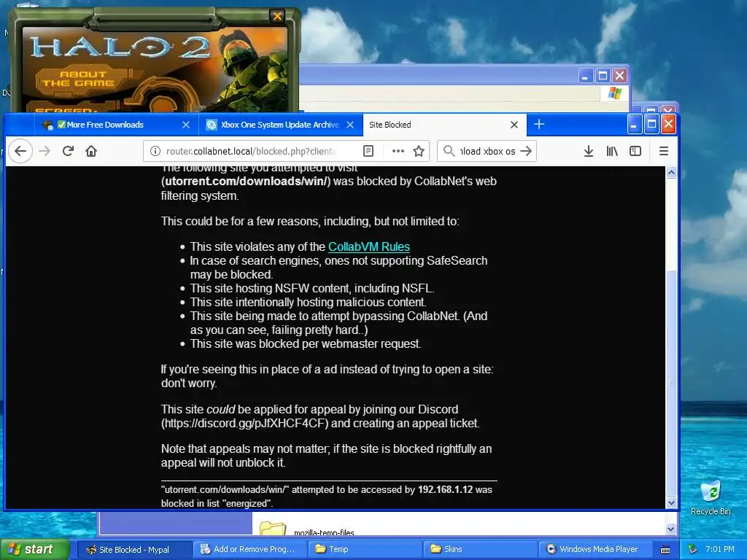747x560 pixels.
Task: Submit search with the go arrow
Action: [526, 152]
